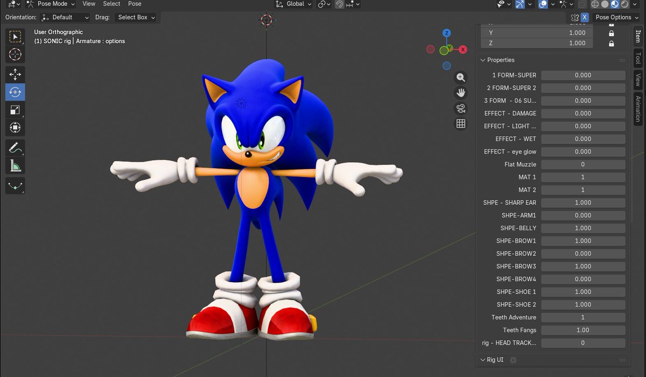This screenshot has width=646, height=377.
Task: Toggle show gizmos button
Action: (x=519, y=4)
